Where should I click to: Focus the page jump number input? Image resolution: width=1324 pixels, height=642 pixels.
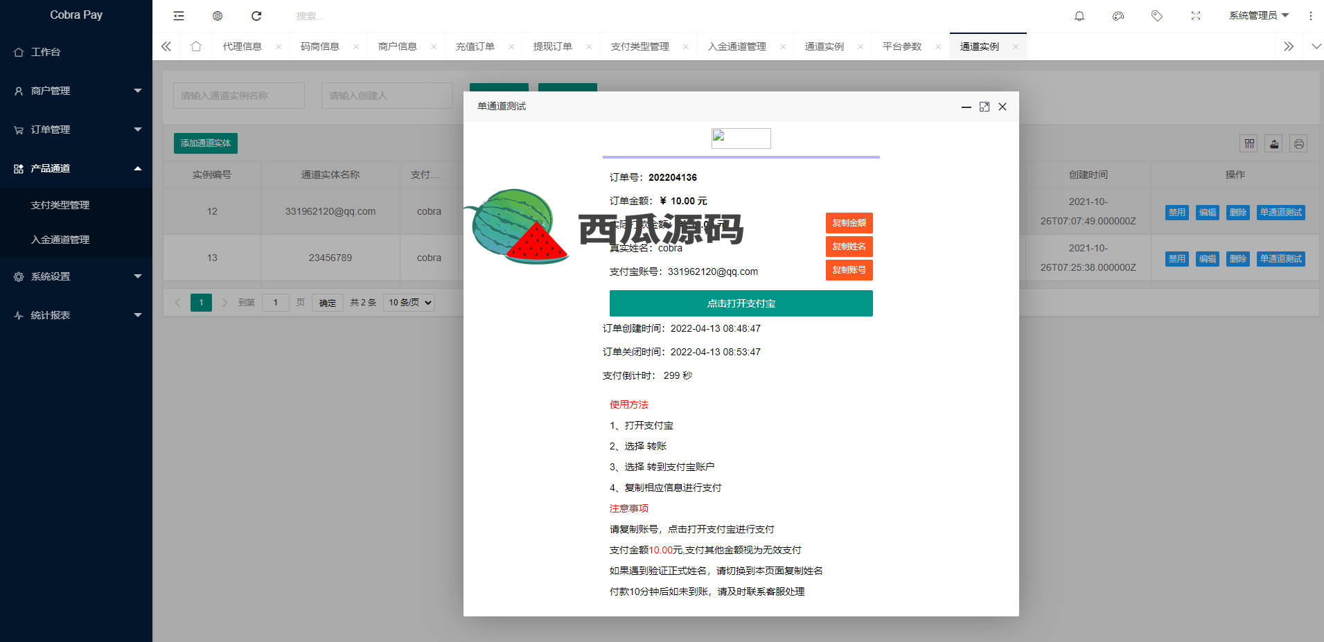[276, 303]
